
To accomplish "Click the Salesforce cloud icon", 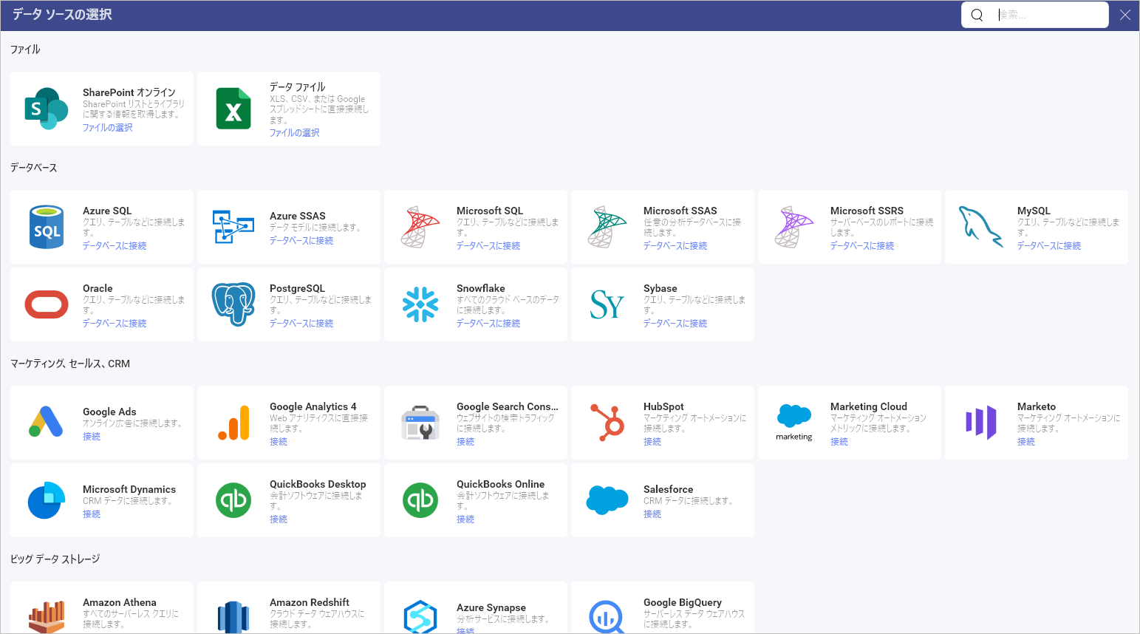I will coord(607,500).
